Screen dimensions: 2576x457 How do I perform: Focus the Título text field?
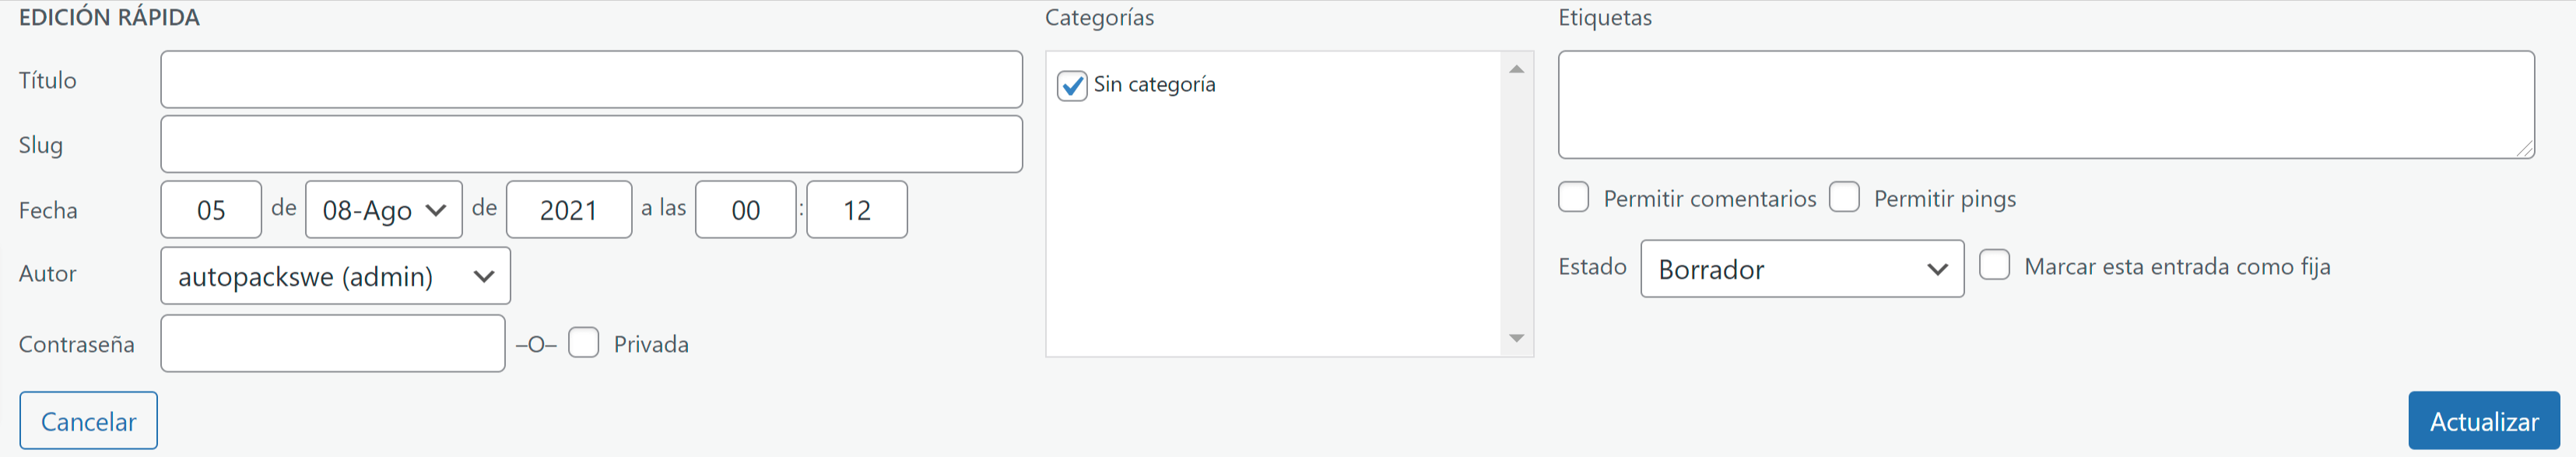(591, 79)
